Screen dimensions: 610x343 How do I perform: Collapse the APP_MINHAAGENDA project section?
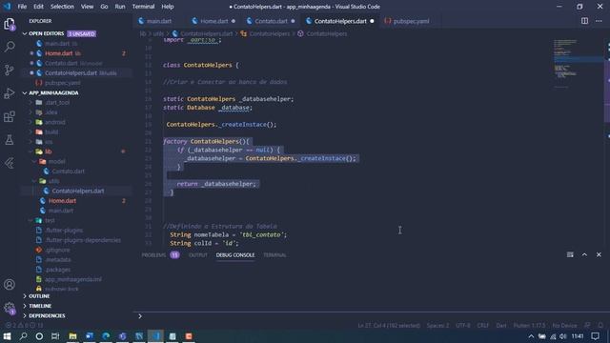25,93
